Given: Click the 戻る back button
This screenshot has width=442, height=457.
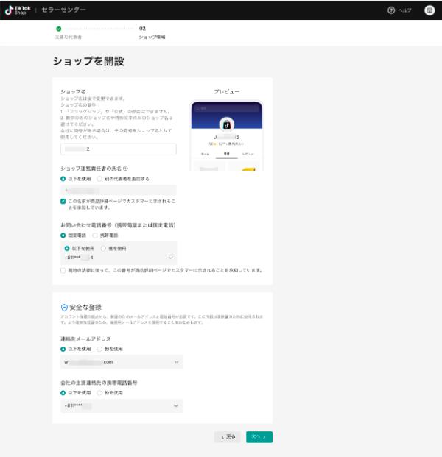Looking at the screenshot, I should pos(227,436).
